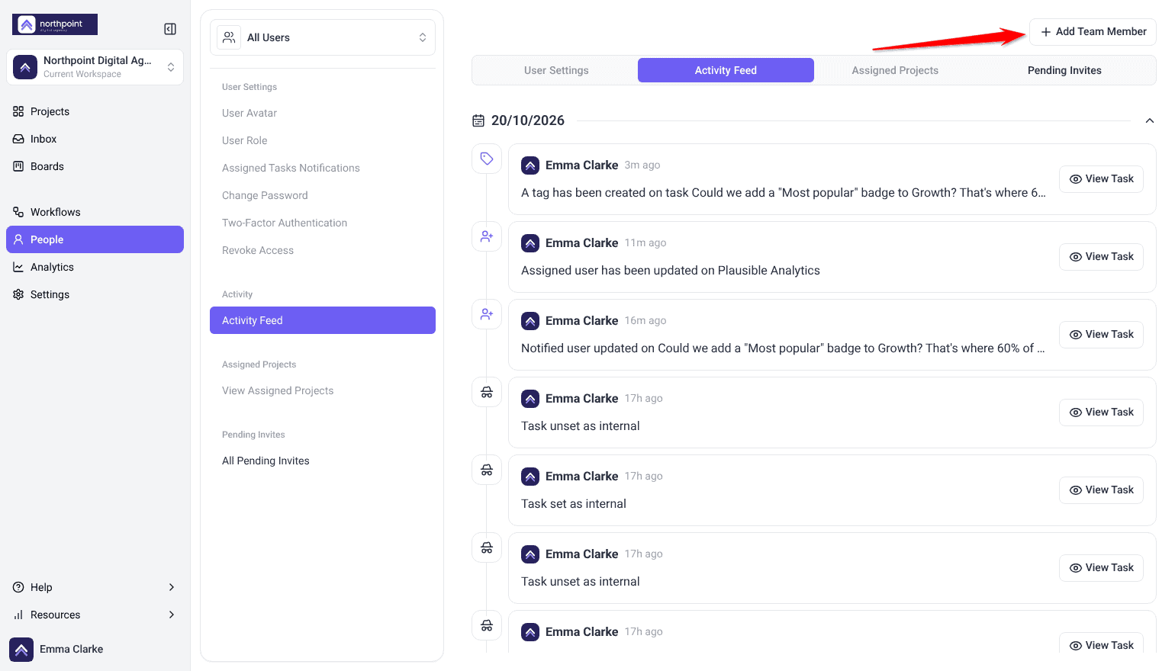Image resolution: width=1175 pixels, height=671 pixels.
Task: Click the Workflows icon in sidebar
Action: coord(18,212)
